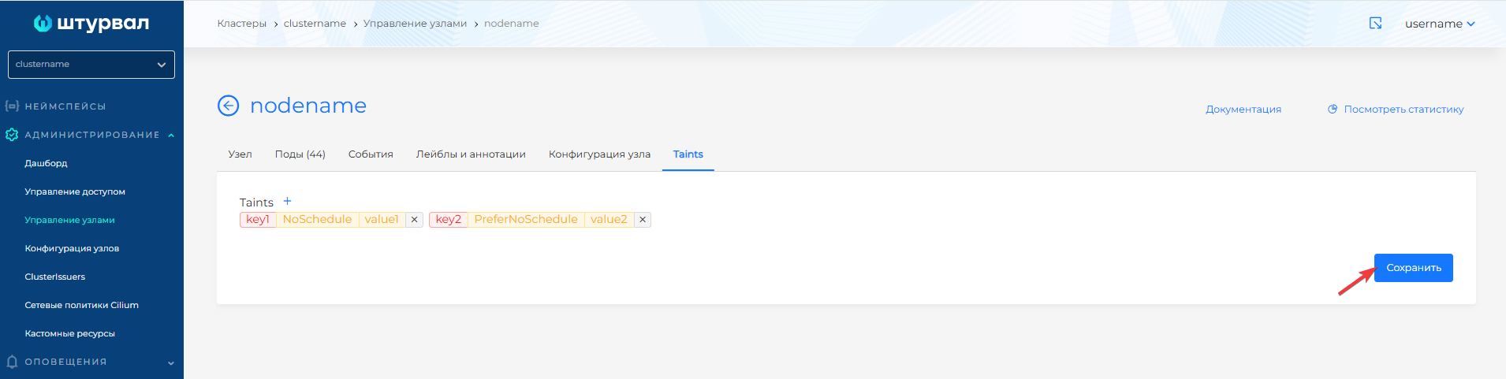This screenshot has width=1506, height=379.
Task: Open the Лейблы и аннотации tab
Action: (x=471, y=154)
